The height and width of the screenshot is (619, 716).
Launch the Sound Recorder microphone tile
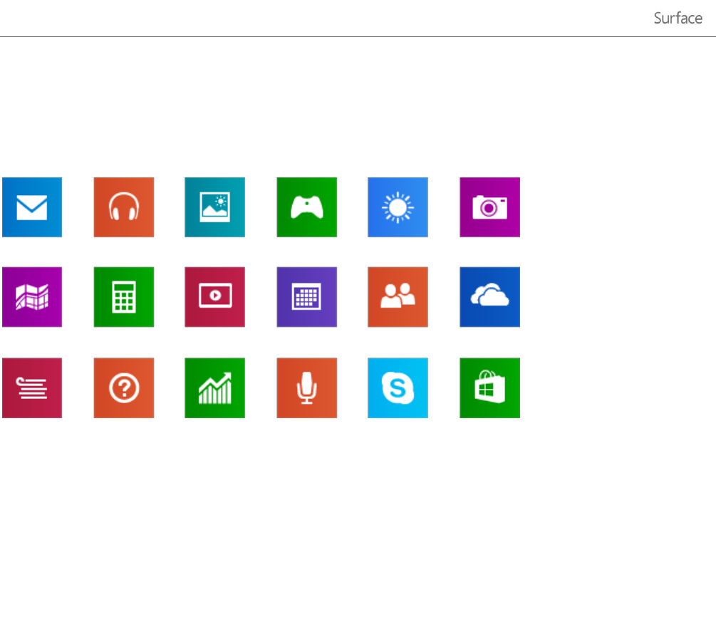(306, 388)
